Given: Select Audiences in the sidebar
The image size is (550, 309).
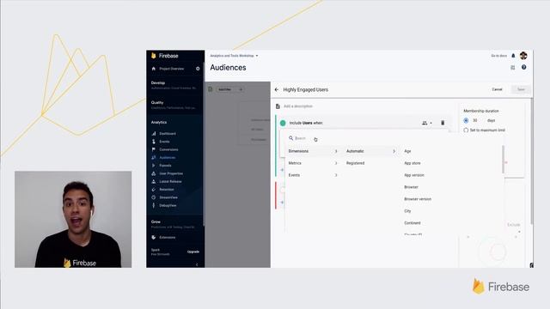Looking at the screenshot, I should pos(167,158).
